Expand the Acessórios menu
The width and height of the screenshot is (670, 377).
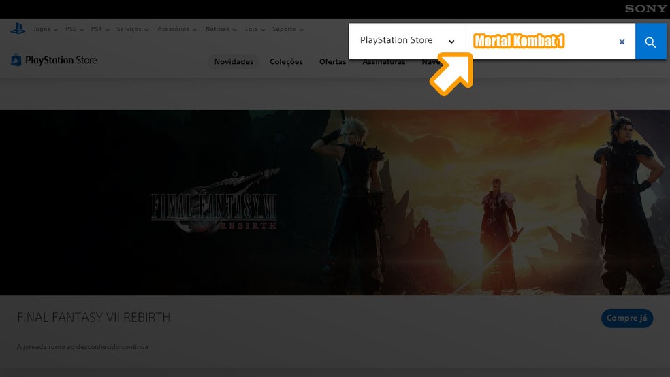coord(177,29)
